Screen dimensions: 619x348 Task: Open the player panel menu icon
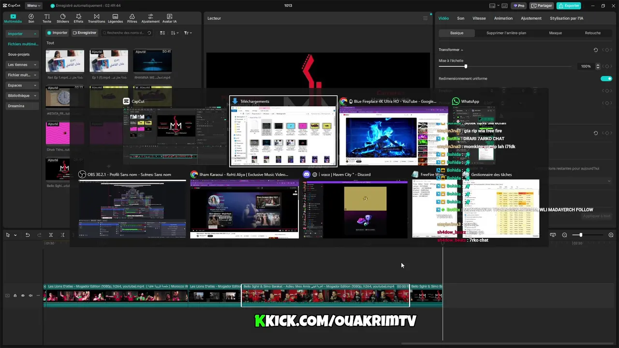click(425, 18)
